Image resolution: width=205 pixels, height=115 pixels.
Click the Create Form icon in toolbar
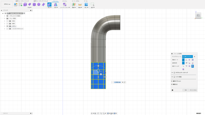click(x=16, y=5)
